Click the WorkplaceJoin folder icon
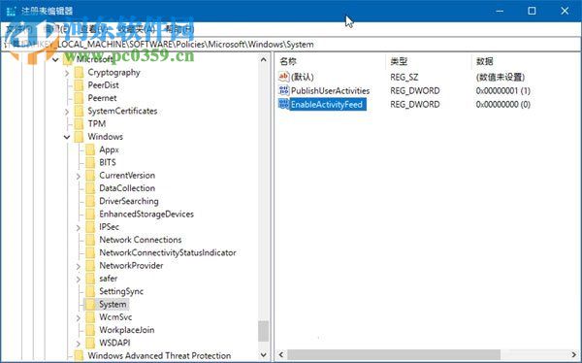 click(x=90, y=330)
